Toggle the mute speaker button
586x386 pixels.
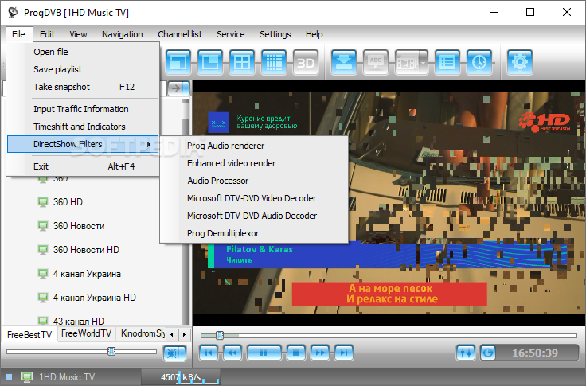click(171, 353)
